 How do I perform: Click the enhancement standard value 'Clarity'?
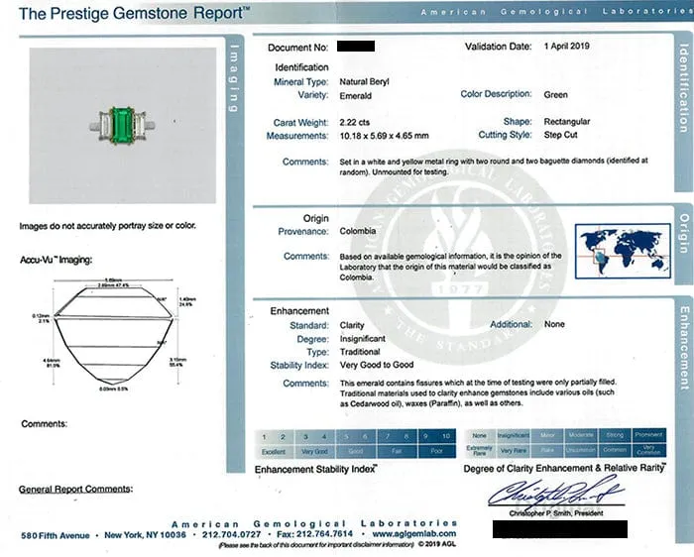point(352,325)
